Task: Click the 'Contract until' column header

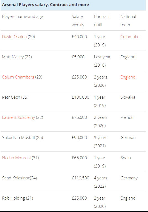Action: (x=102, y=21)
